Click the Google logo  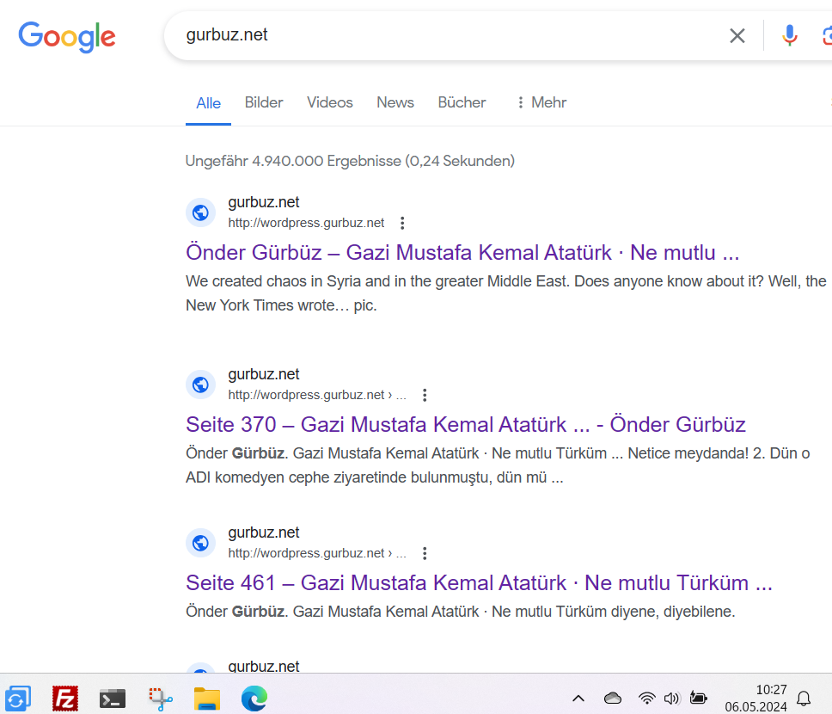point(67,37)
